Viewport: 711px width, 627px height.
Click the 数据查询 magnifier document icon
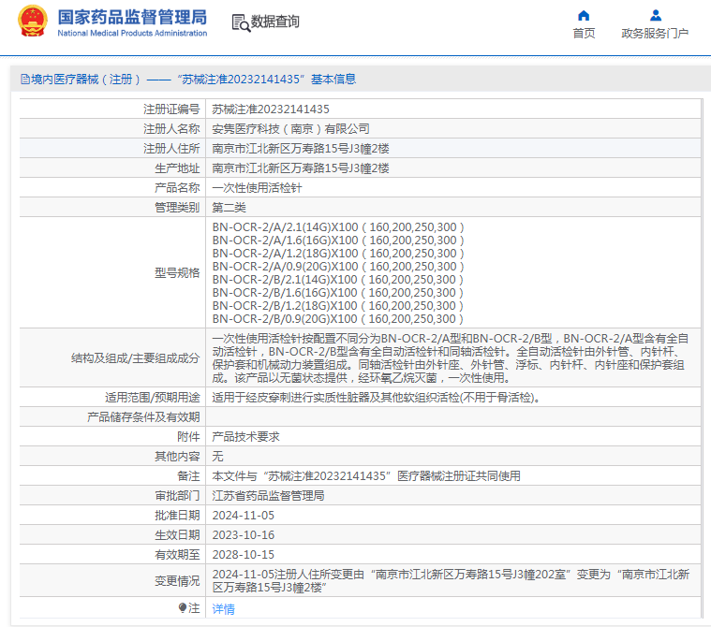pyautogui.click(x=241, y=22)
